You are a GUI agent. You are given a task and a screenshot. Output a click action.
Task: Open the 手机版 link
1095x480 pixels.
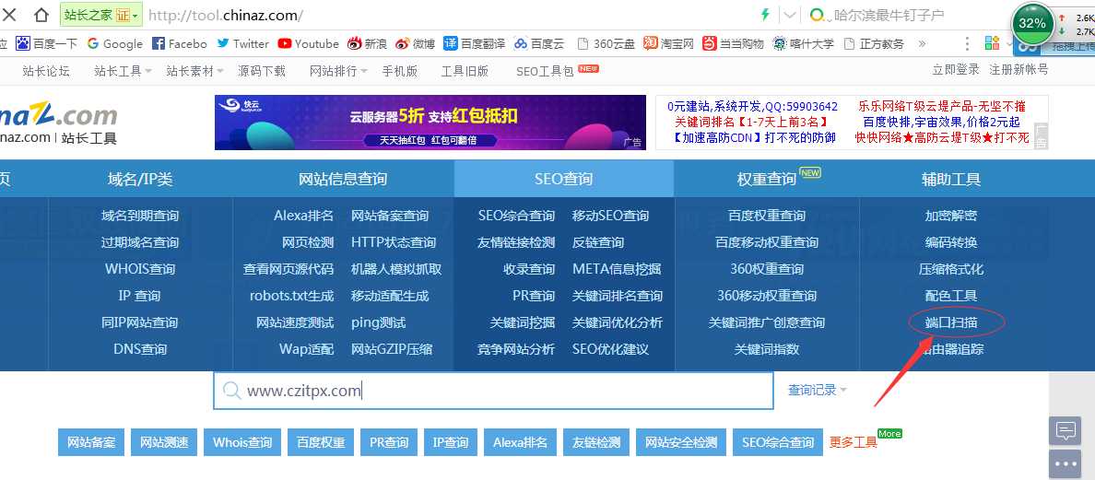click(x=399, y=70)
